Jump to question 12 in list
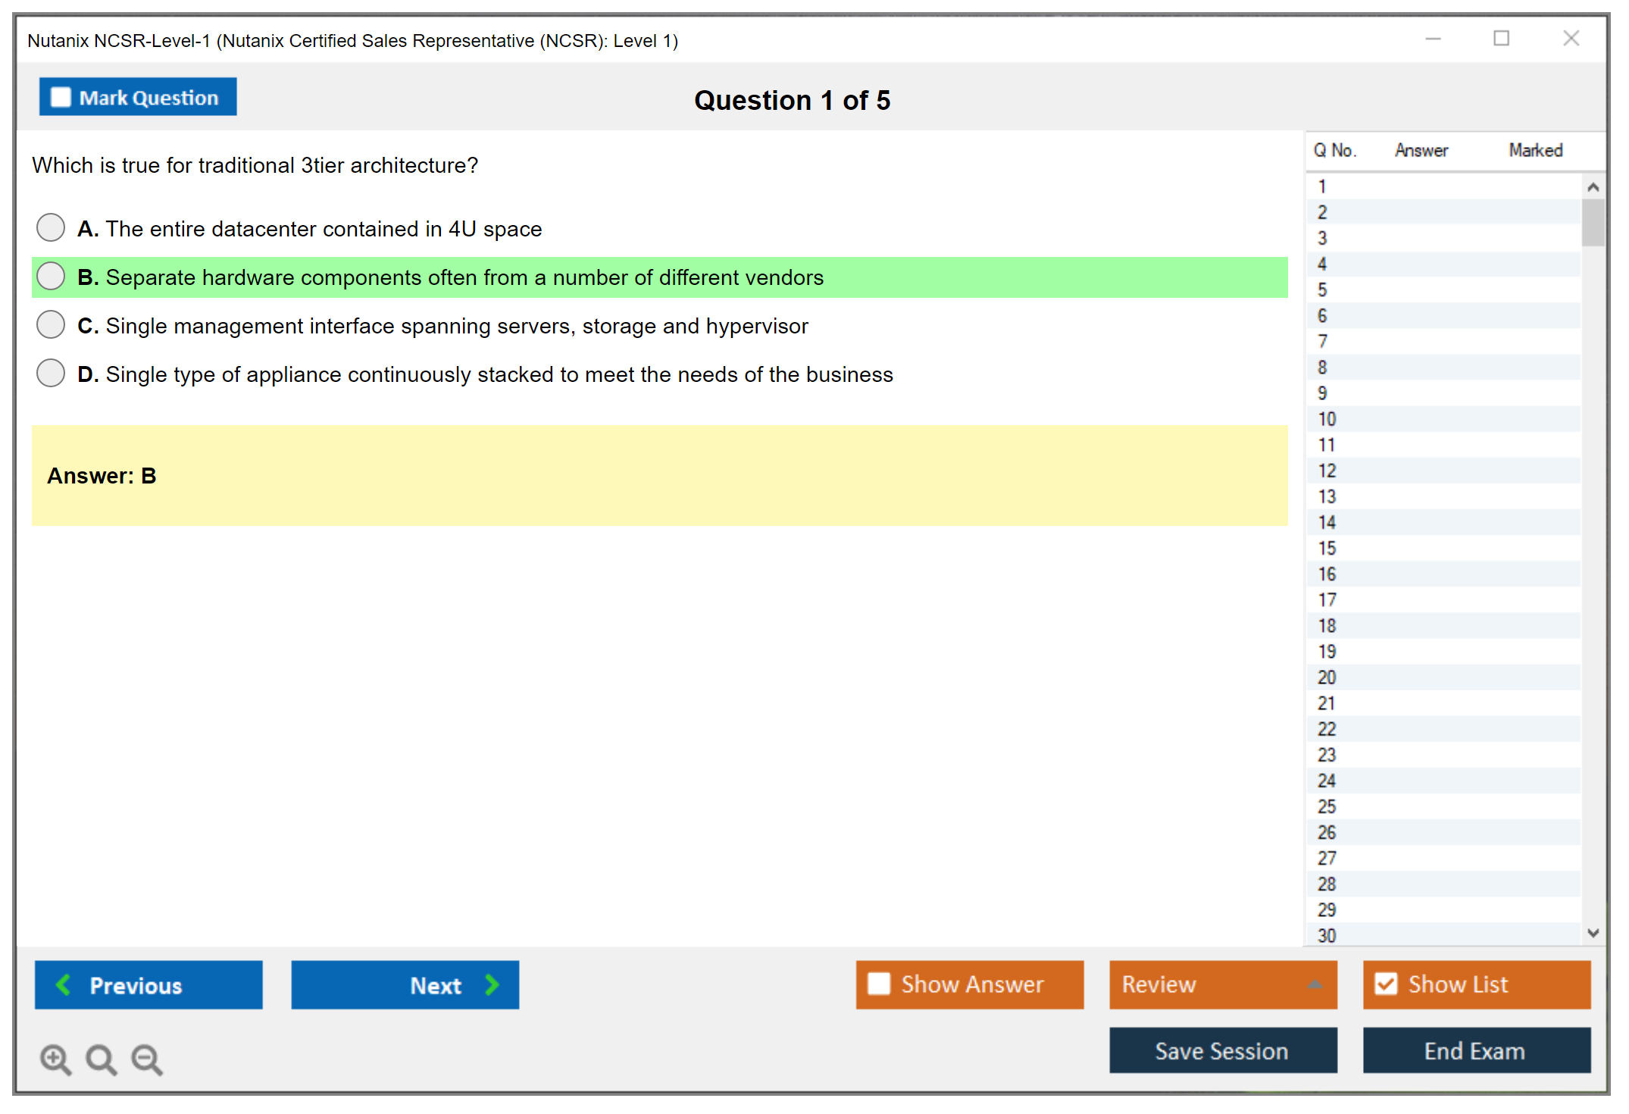This screenshot has height=1114, width=1629. tap(1327, 471)
